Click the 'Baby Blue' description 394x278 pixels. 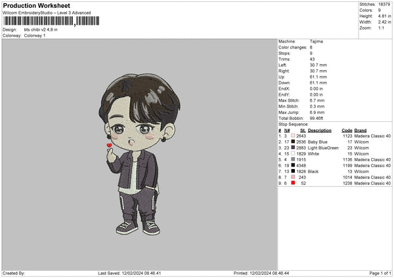click(318, 142)
